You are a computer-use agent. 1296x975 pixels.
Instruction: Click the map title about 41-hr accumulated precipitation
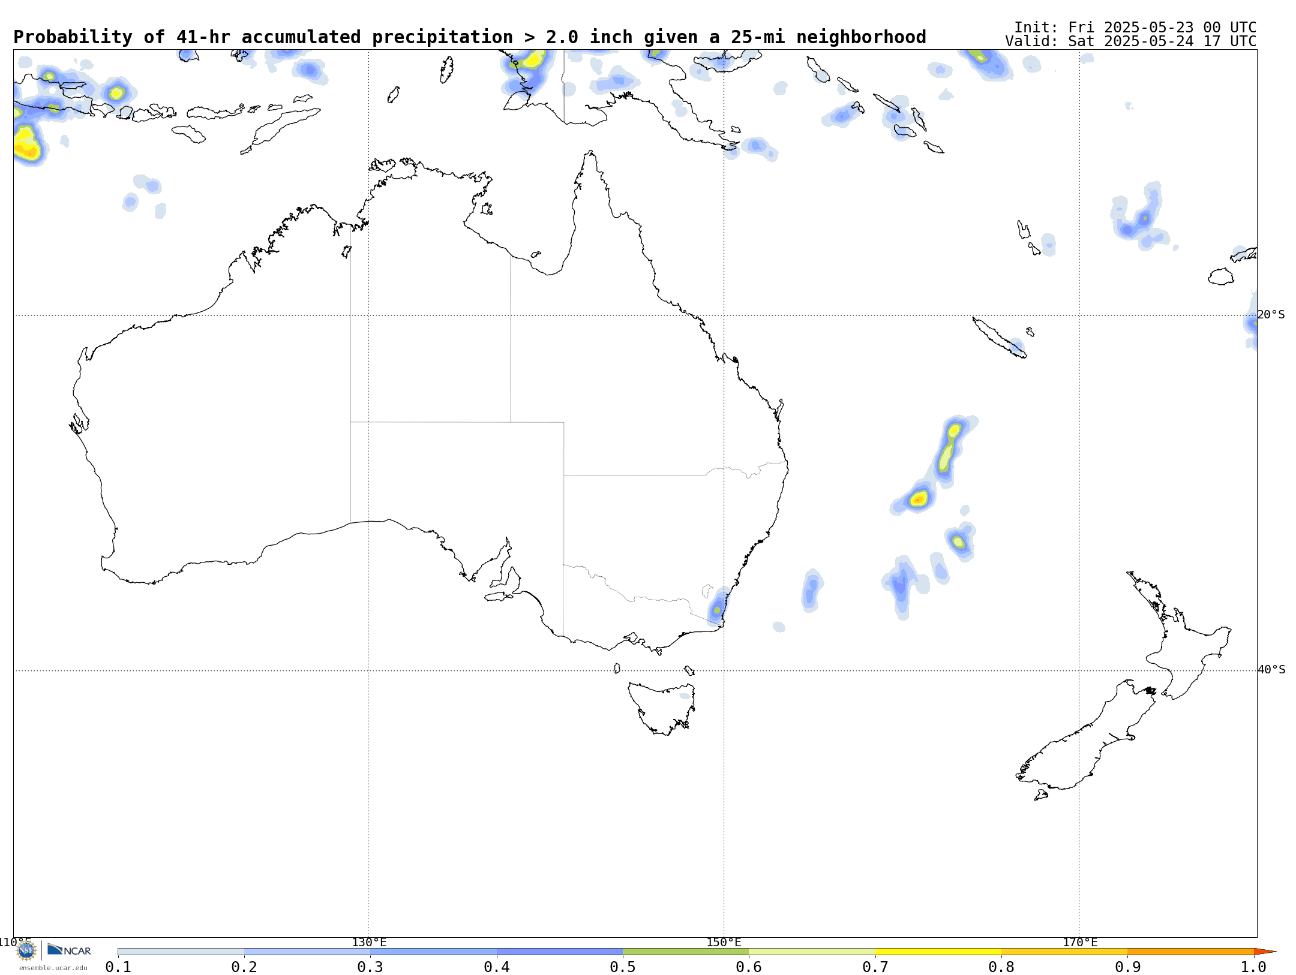point(469,37)
